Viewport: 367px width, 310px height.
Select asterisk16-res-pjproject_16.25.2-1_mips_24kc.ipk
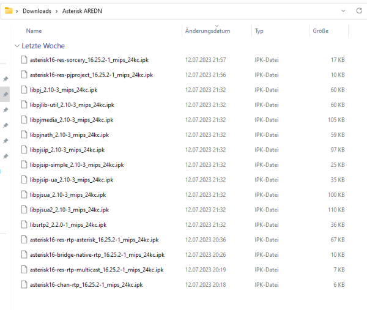tap(91, 75)
